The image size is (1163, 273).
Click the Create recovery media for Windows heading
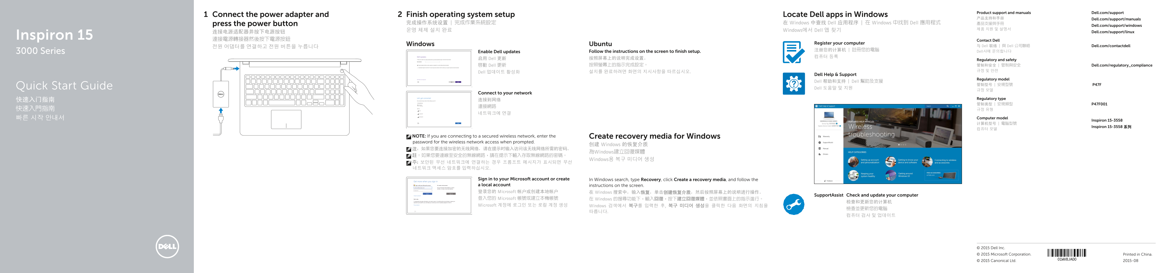pos(654,136)
